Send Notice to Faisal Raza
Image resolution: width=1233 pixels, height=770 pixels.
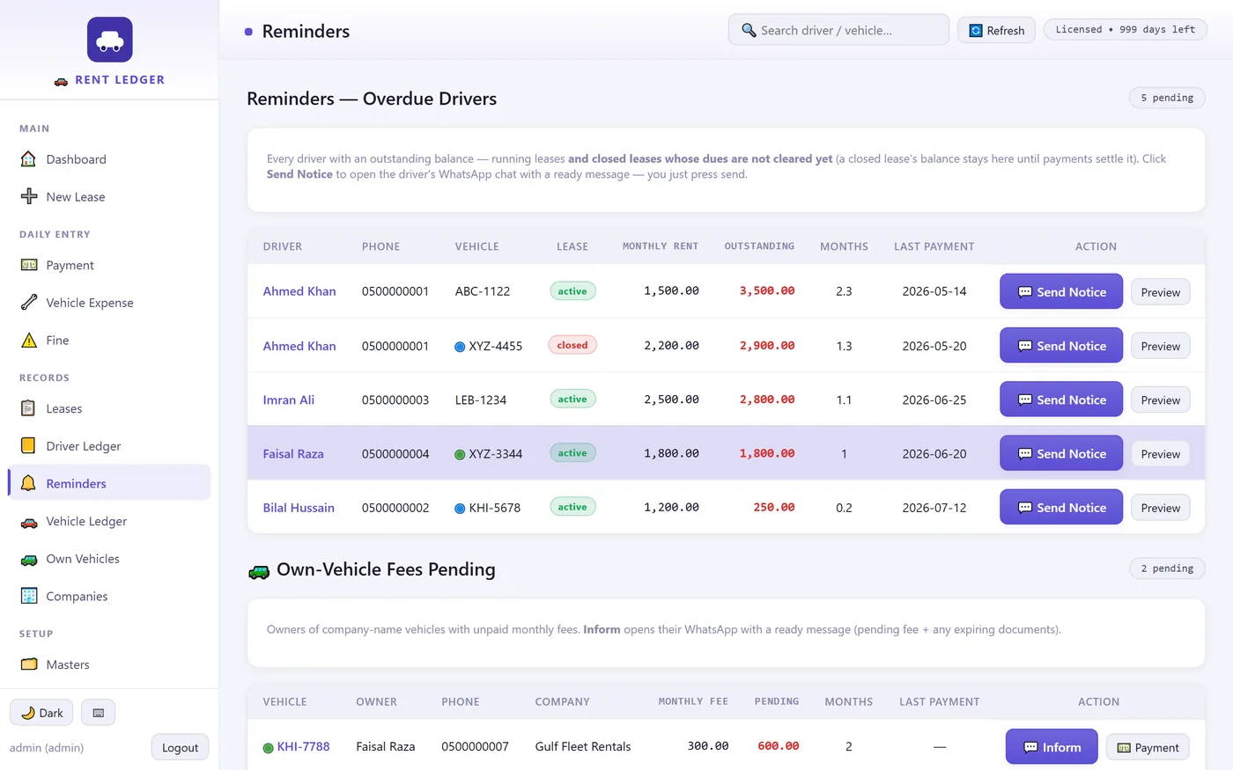click(x=1061, y=453)
